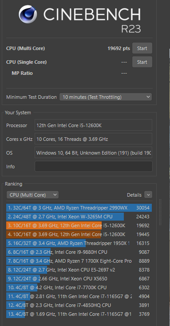Start the CPU Single Core test
170x326 pixels.
[142, 62]
